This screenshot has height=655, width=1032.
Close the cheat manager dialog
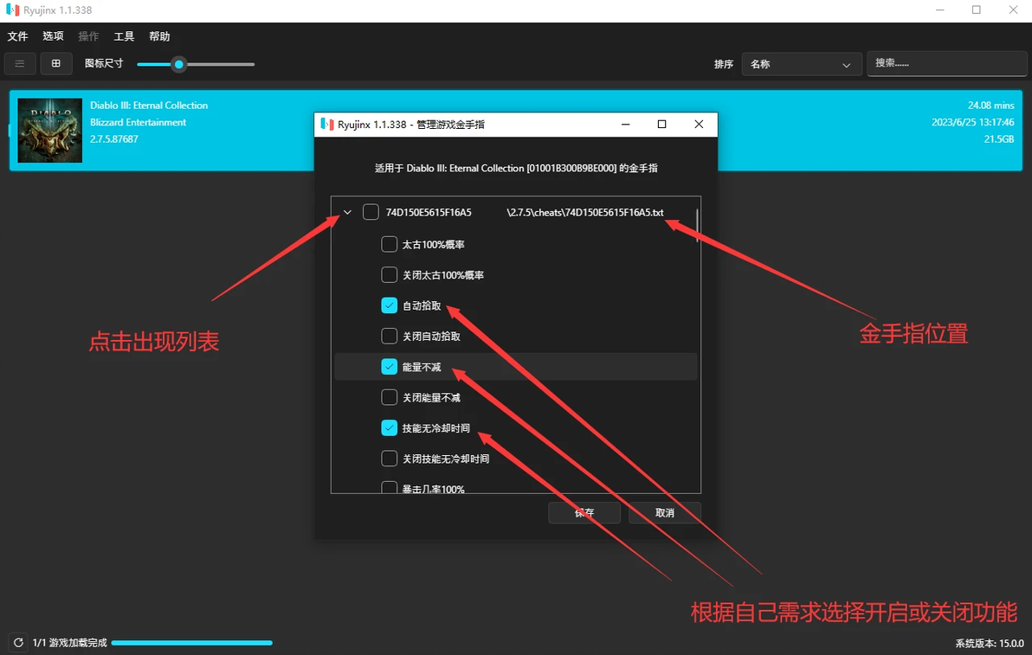(699, 125)
